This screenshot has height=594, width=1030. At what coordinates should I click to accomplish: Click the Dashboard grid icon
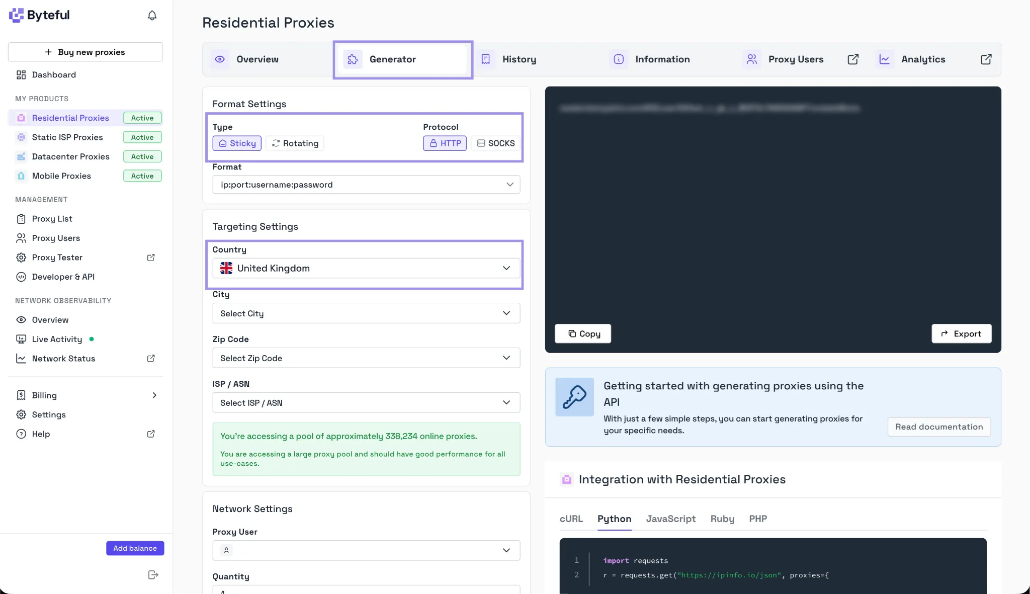(21, 75)
